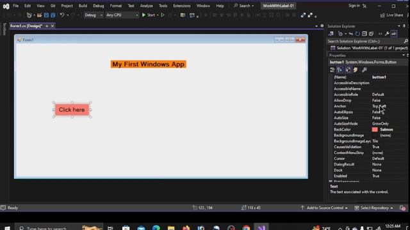Open the Tools menu
This screenshot has height=230, width=410.
[x=163, y=6]
